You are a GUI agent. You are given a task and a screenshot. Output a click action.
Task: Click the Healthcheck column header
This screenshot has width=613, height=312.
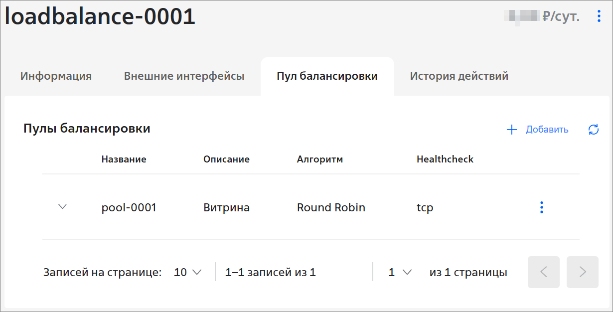[x=445, y=159]
